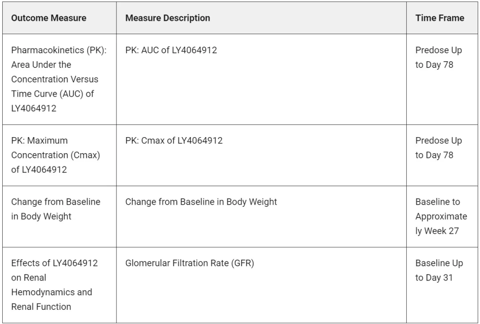The height and width of the screenshot is (324, 480).
Task: Click the Body Weight measure description text
Action: click(201, 202)
